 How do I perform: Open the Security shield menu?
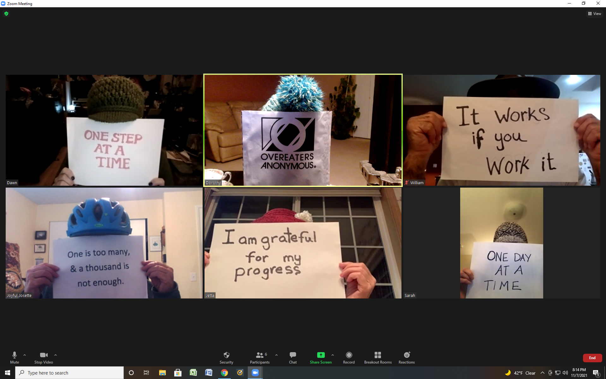point(226,358)
